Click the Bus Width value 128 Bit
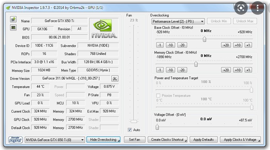The width and height of the screenshot is (270, 150). pos(98,62)
